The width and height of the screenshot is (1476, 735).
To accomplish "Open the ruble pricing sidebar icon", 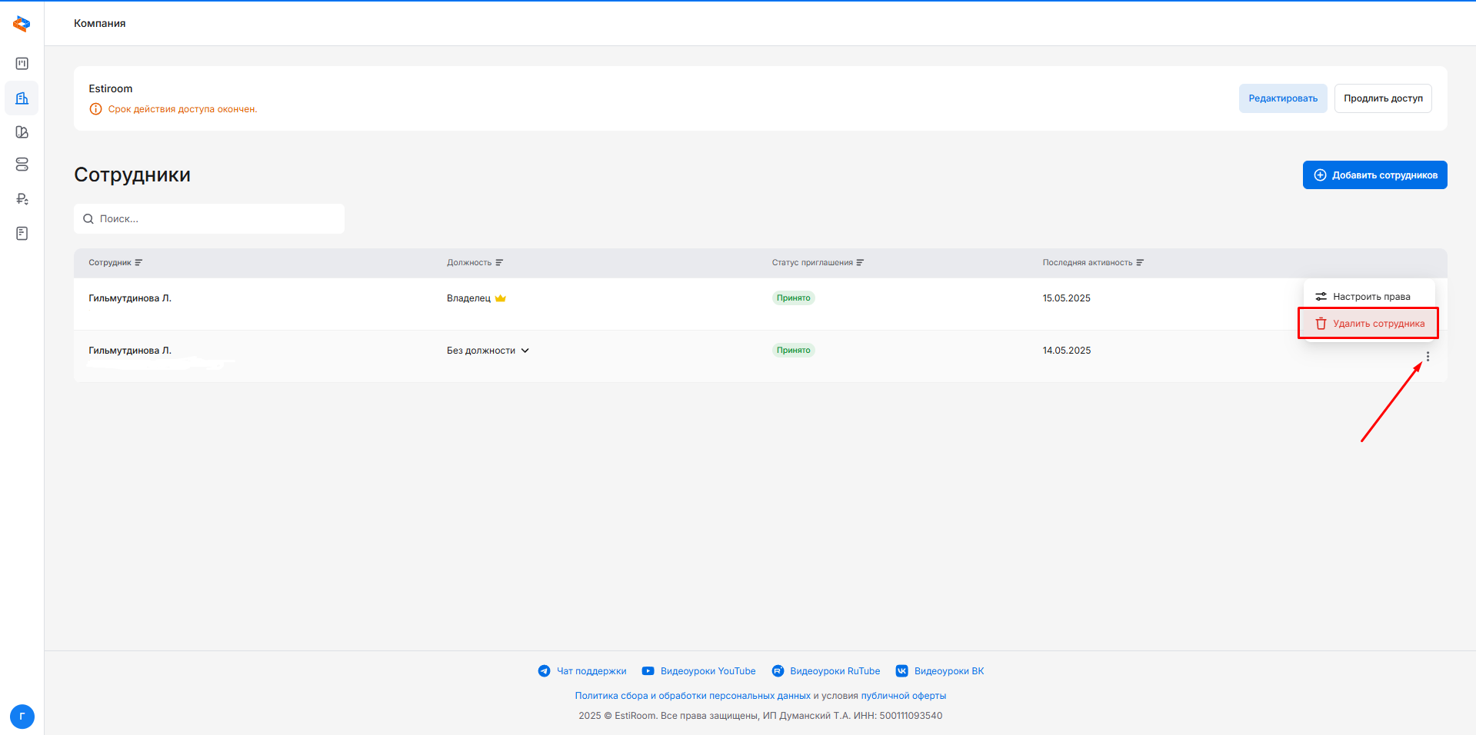I will (22, 199).
